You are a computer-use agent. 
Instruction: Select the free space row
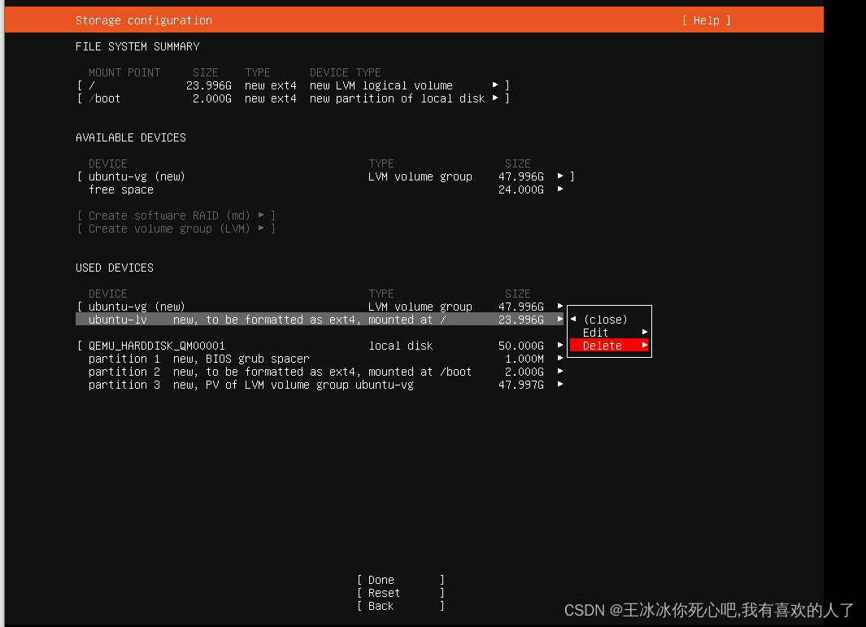[x=326, y=189]
